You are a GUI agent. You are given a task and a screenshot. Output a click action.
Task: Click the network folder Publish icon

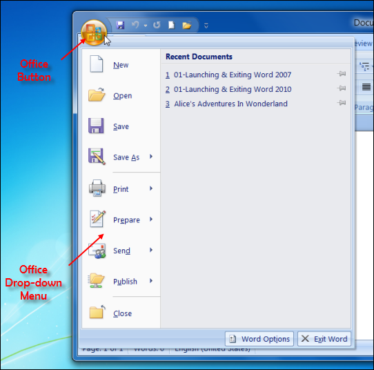[96, 280]
